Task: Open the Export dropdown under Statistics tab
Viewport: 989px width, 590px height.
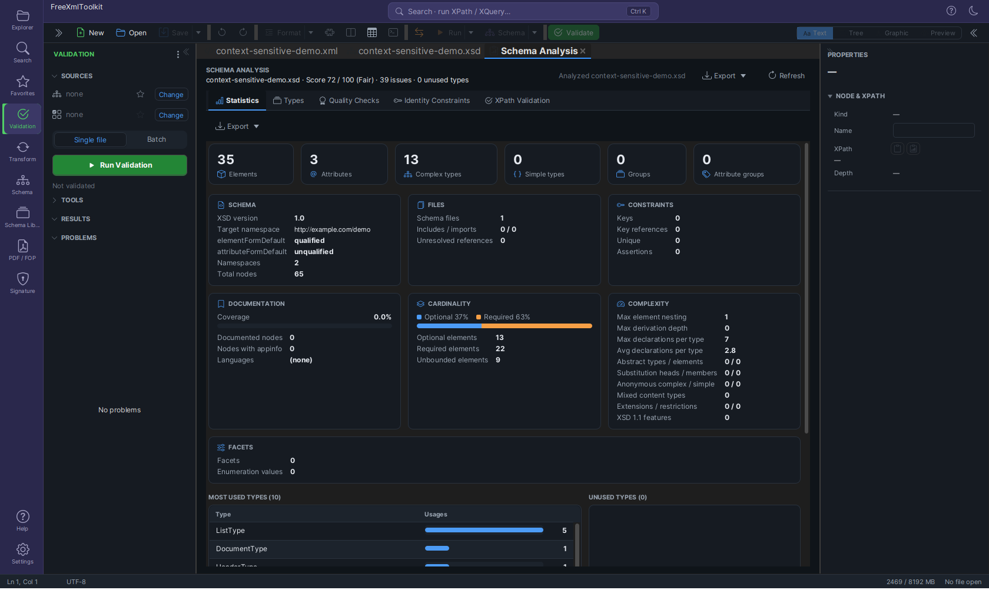Action: (237, 126)
